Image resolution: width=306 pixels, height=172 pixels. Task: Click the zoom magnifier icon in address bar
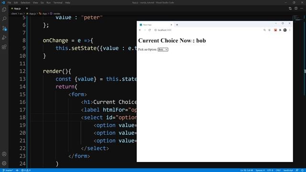264,30
